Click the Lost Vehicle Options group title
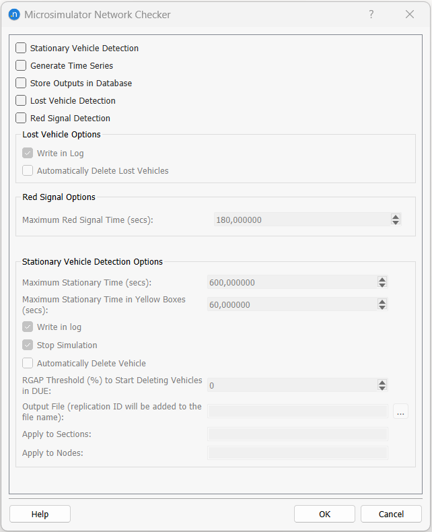432x532 pixels. 61,135
